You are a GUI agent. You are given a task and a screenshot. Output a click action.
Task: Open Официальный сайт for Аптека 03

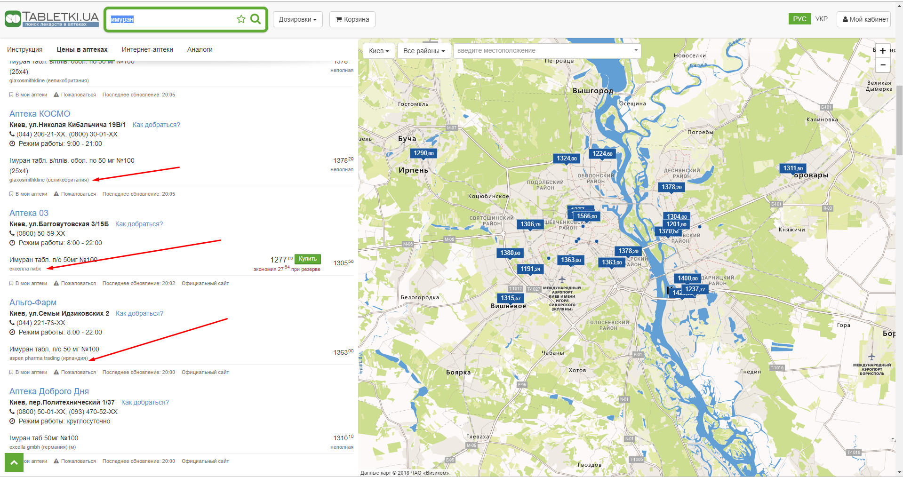coord(205,283)
